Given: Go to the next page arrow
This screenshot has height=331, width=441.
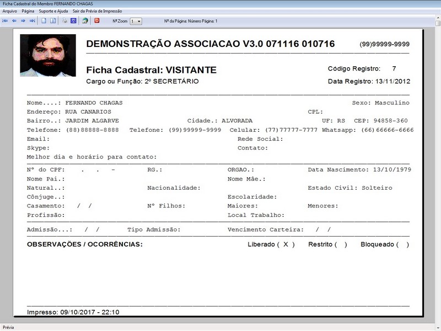Looking at the screenshot, I should coord(23,21).
